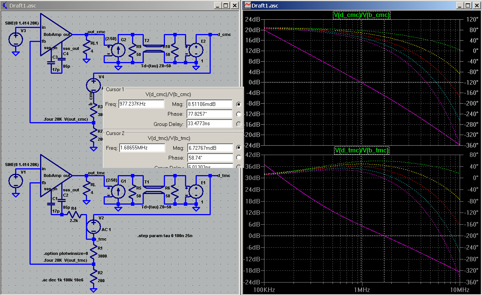Screen dimensions: 482x295
Task: Select the Cursor 1 Phase radio button
Action: [x=239, y=114]
